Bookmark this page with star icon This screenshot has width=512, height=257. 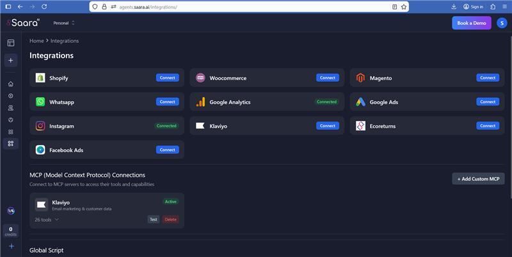(404, 6)
